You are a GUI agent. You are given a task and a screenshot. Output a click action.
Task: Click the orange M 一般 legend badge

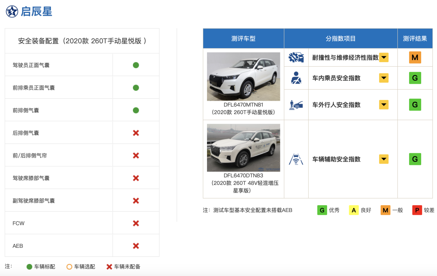(x=385, y=210)
